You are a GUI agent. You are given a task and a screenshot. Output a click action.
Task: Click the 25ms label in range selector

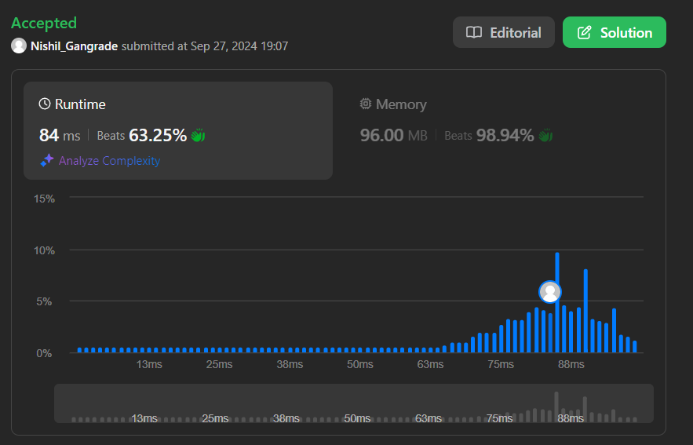tap(215, 418)
